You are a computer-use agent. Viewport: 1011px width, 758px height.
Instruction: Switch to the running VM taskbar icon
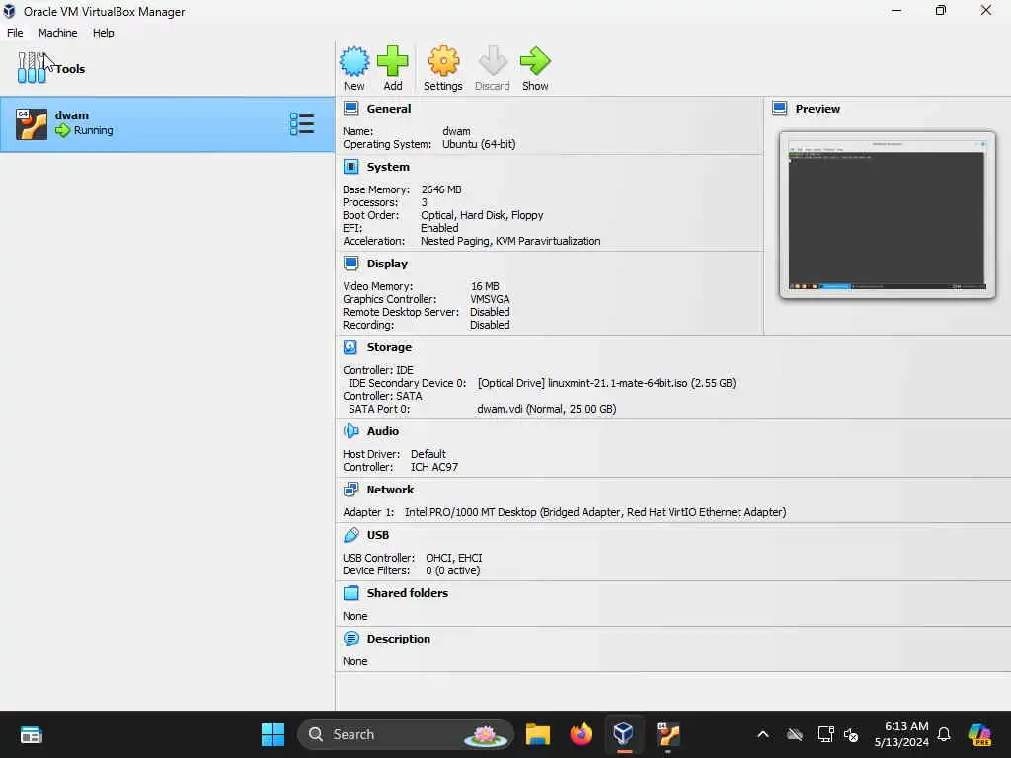pos(668,734)
